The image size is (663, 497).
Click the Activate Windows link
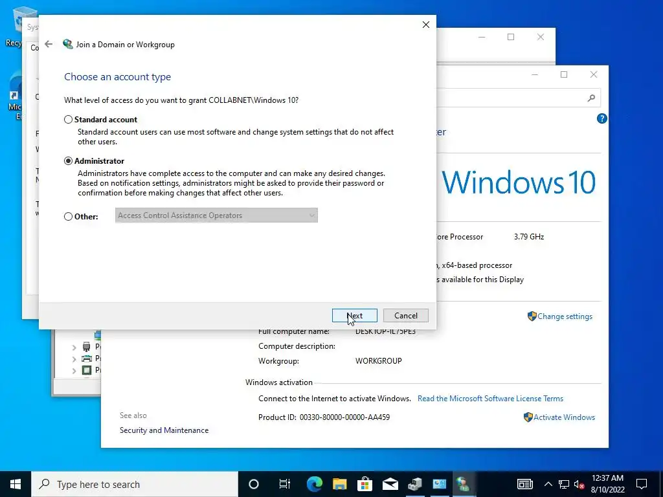[564, 417]
